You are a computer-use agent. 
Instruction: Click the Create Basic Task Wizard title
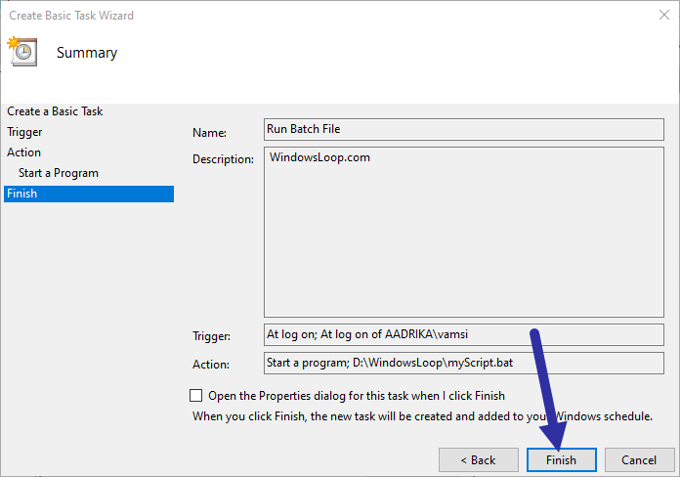[71, 16]
